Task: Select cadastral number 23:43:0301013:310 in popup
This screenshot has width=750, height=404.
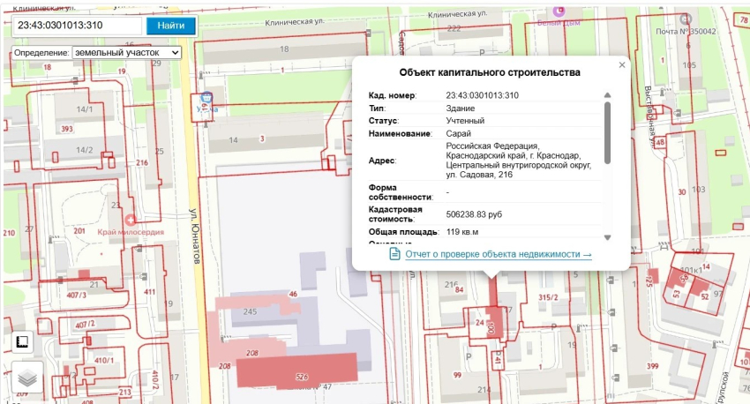Action: (x=482, y=95)
